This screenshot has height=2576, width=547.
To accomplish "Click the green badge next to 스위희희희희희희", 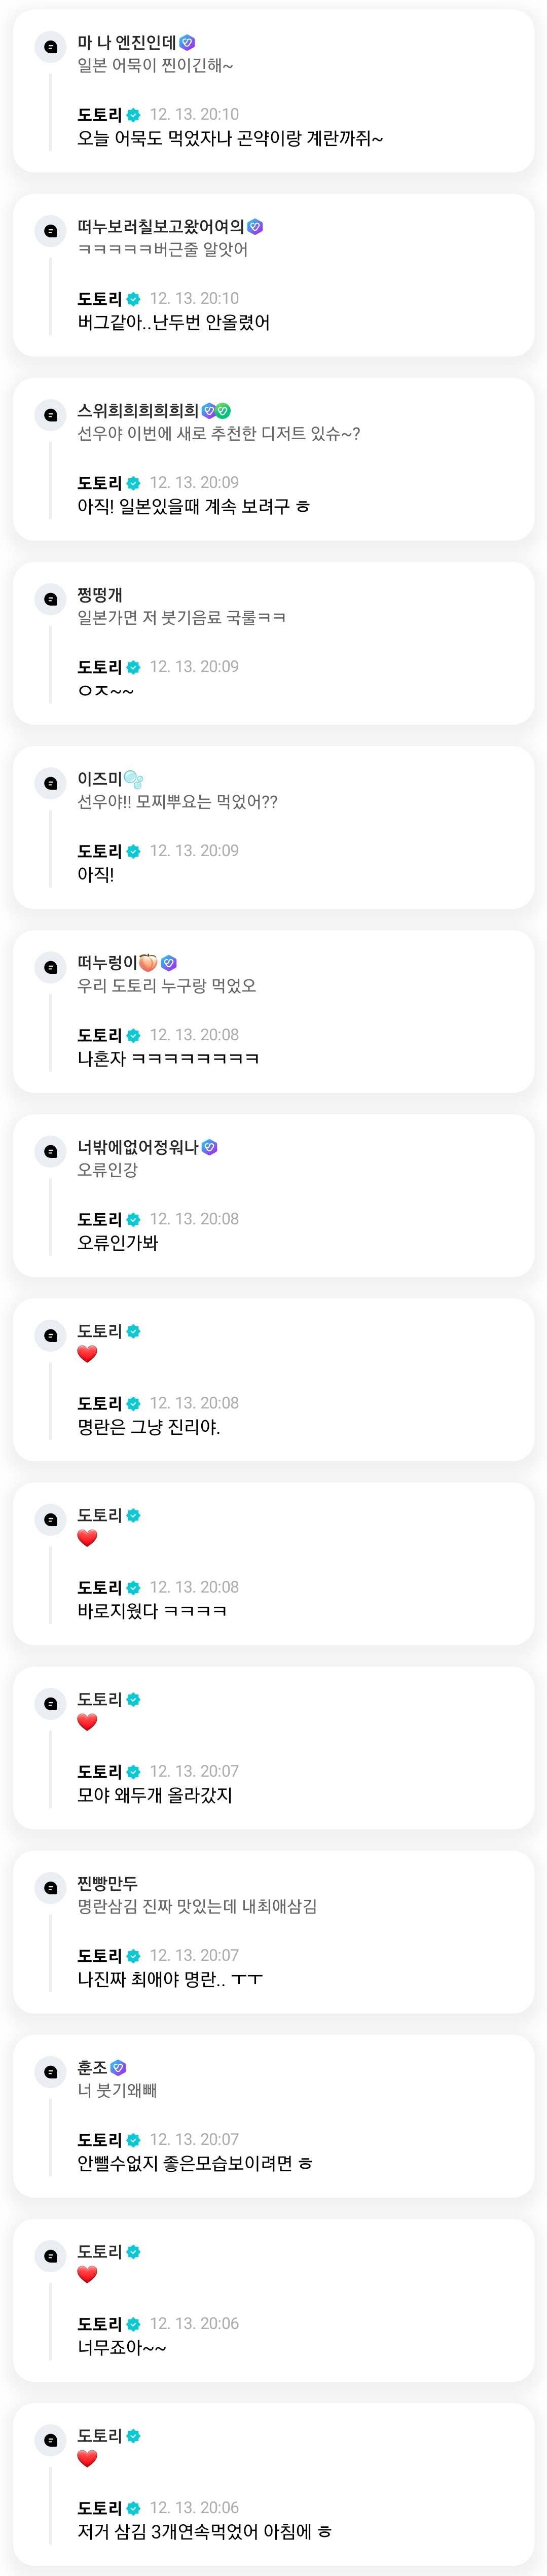I will (x=223, y=410).
